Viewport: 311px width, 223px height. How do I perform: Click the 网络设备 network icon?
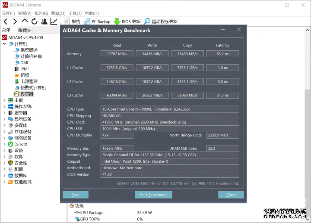click(x=10, y=138)
